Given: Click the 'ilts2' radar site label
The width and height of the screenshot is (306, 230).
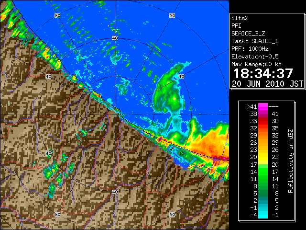Looking at the screenshot, I should 240,18.
